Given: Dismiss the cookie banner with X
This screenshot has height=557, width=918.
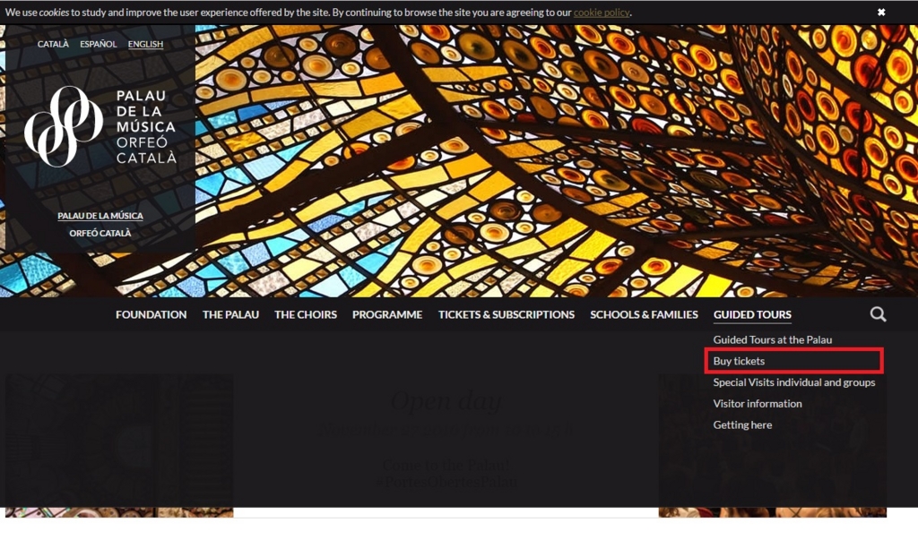Looking at the screenshot, I should [880, 13].
